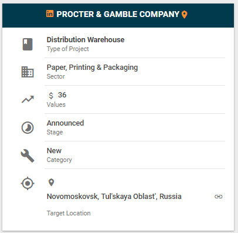Click the pie clock icon for Stage

pyautogui.click(x=28, y=127)
